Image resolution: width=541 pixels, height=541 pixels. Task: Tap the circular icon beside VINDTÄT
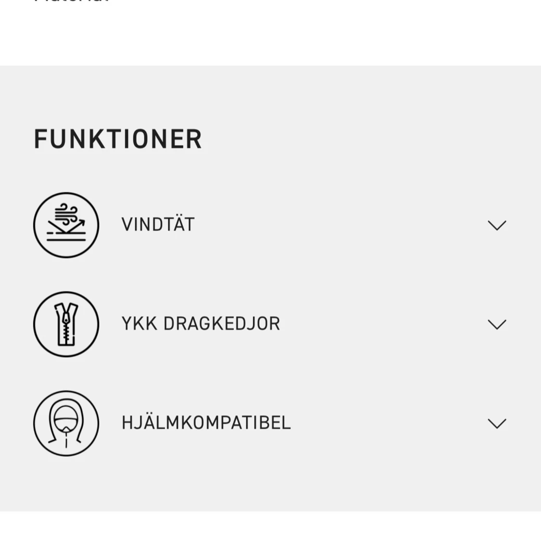(66, 225)
